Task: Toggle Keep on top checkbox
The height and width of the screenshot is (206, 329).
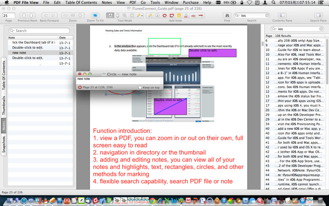Action: point(140,87)
